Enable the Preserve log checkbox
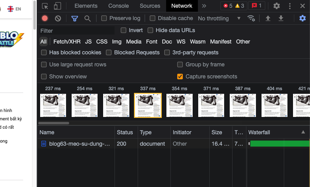This screenshot has height=187, width=310. (x=104, y=18)
